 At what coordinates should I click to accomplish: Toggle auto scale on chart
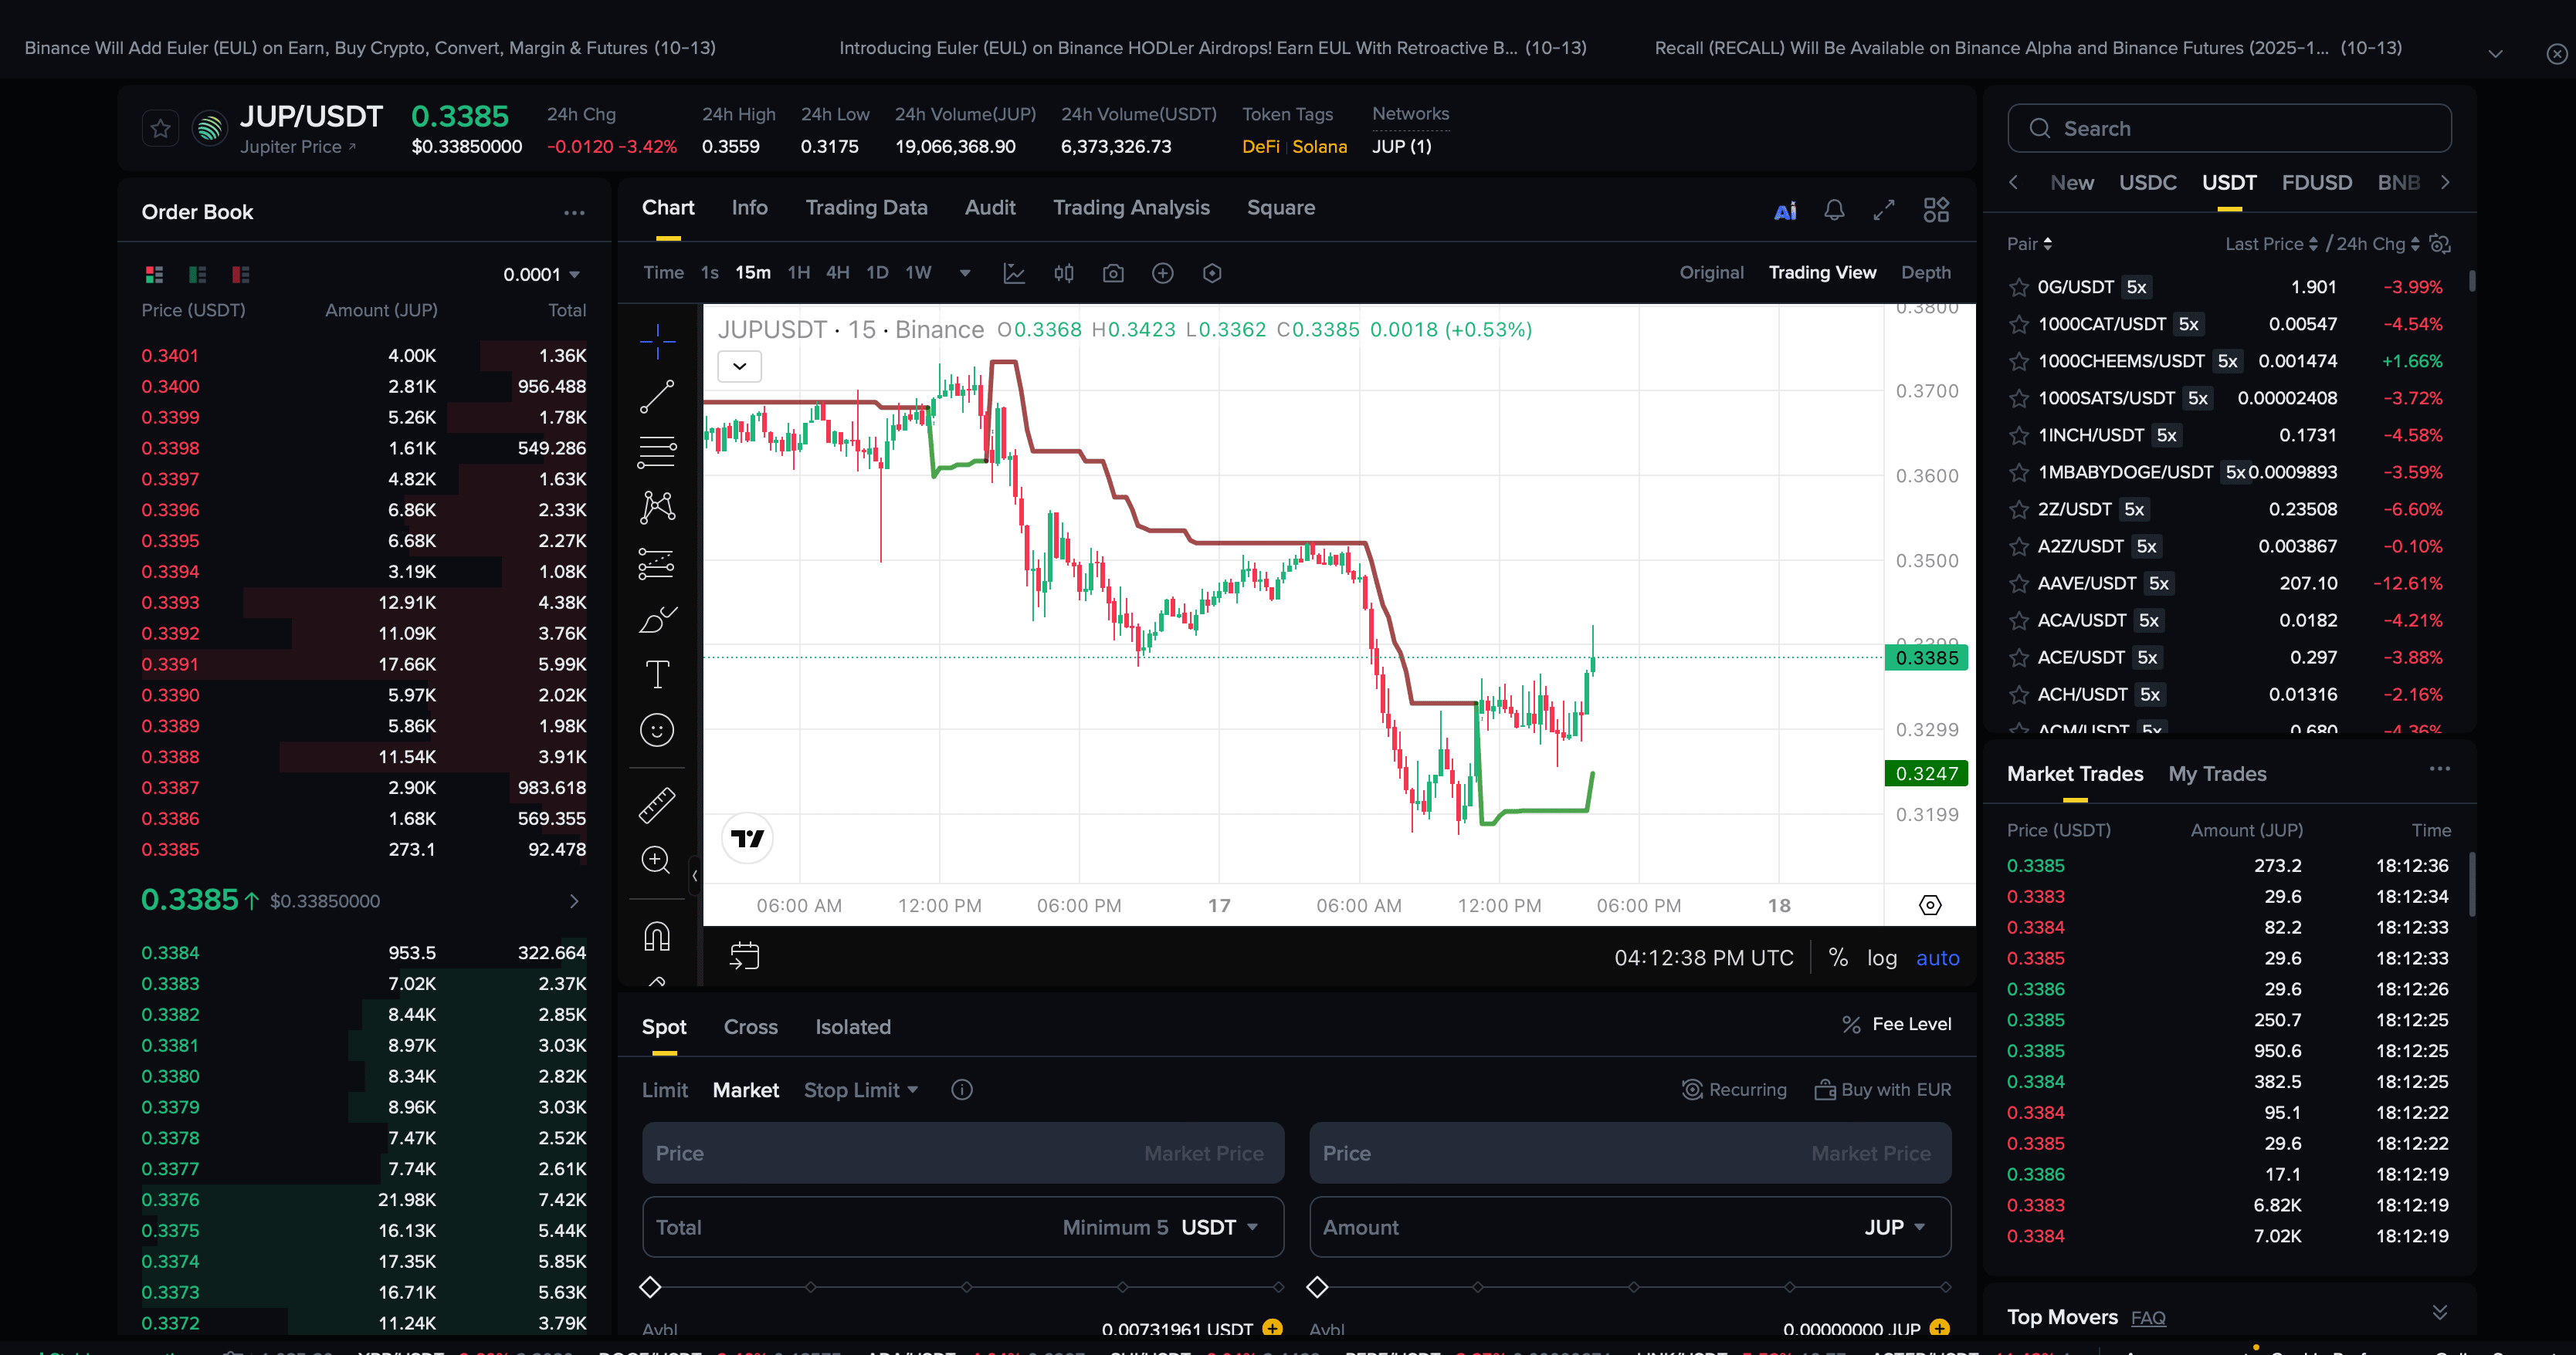click(x=1937, y=958)
